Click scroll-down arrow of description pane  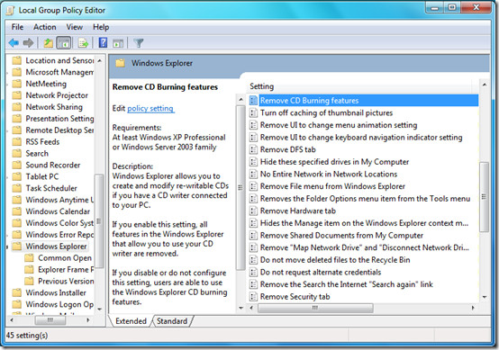pyautogui.click(x=240, y=308)
